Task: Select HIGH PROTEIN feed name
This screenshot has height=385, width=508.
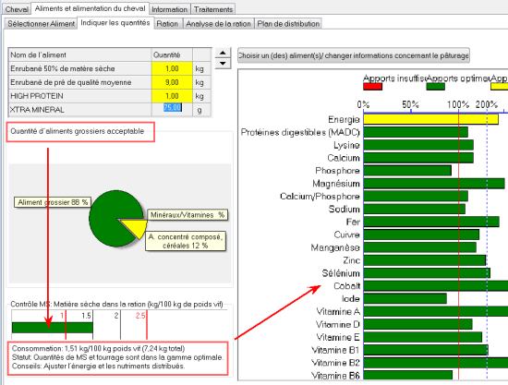Action: pos(79,96)
